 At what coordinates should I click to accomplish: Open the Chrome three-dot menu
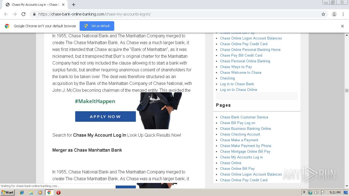pos(343,14)
